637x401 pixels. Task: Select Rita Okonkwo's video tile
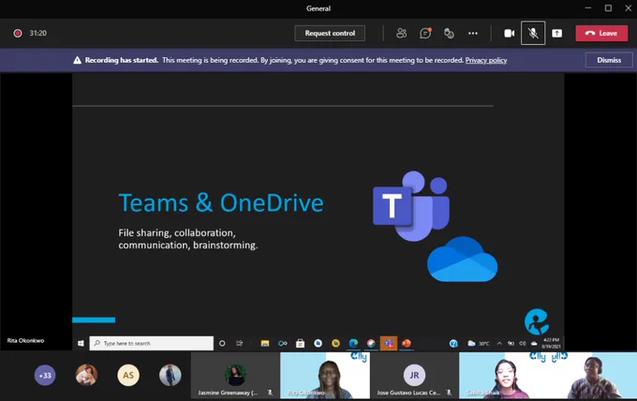pyautogui.click(x=325, y=376)
